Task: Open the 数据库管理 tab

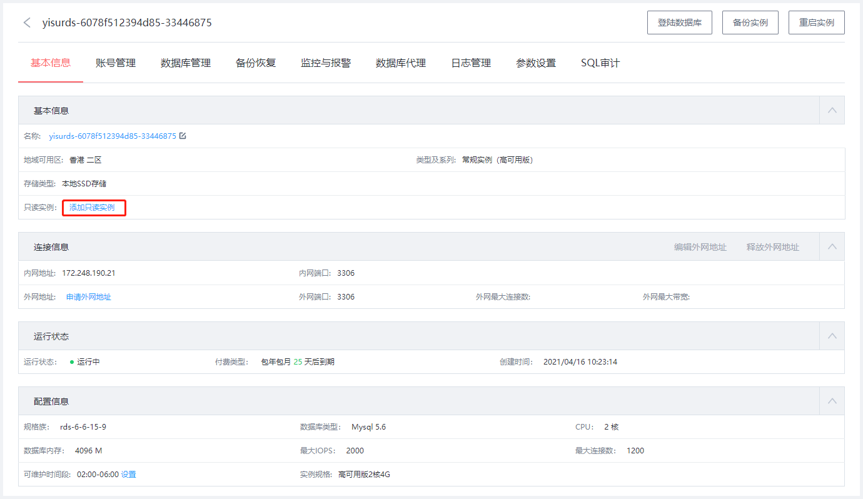Action: tap(186, 63)
